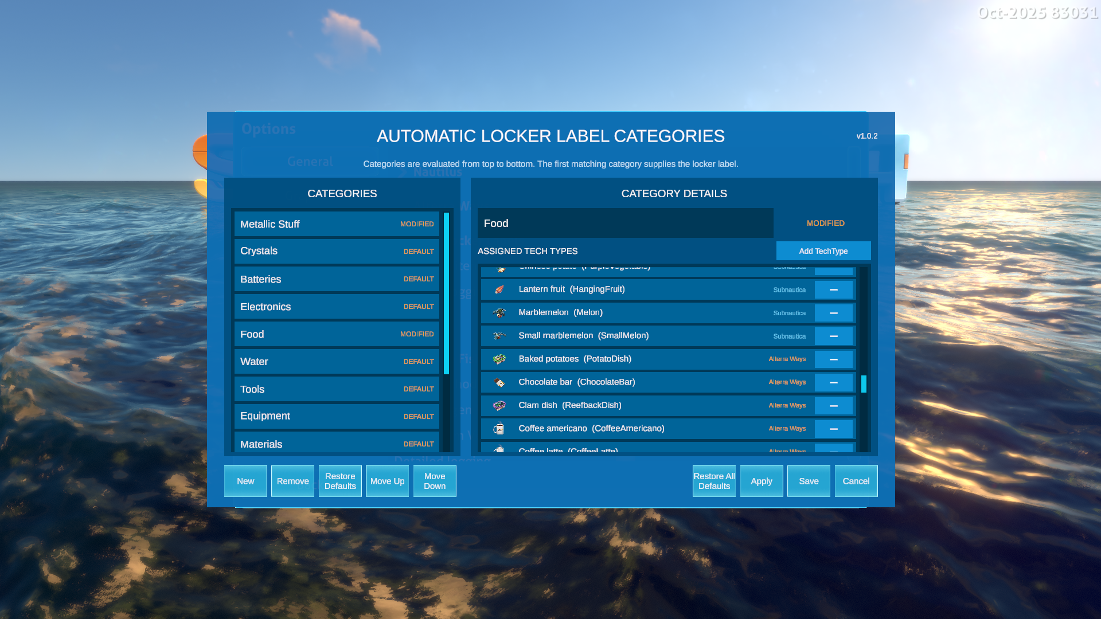Click the Marblemelon item icon
1101x619 pixels.
[499, 312]
